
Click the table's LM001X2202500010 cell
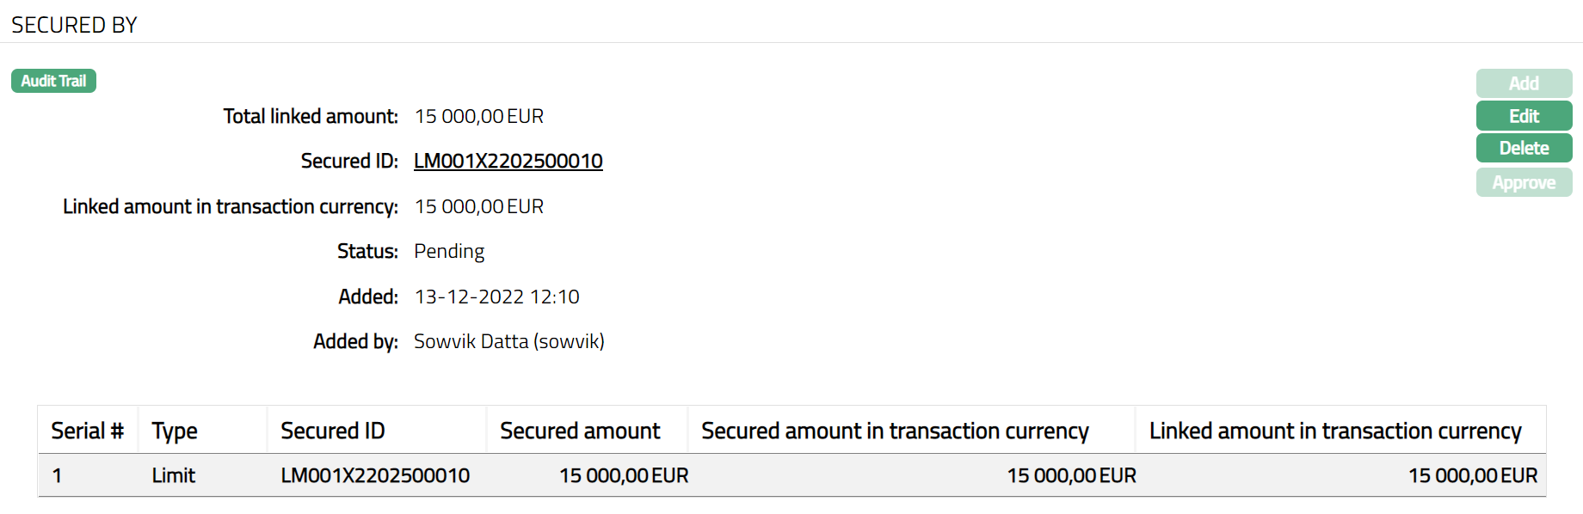375,475
